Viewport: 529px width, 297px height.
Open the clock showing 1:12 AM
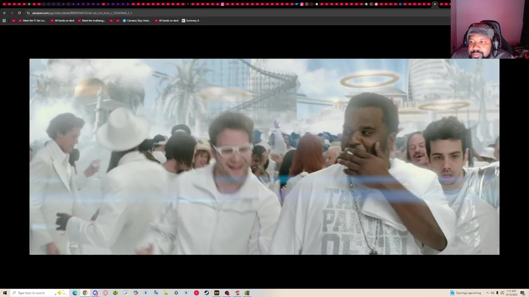[x=511, y=293]
